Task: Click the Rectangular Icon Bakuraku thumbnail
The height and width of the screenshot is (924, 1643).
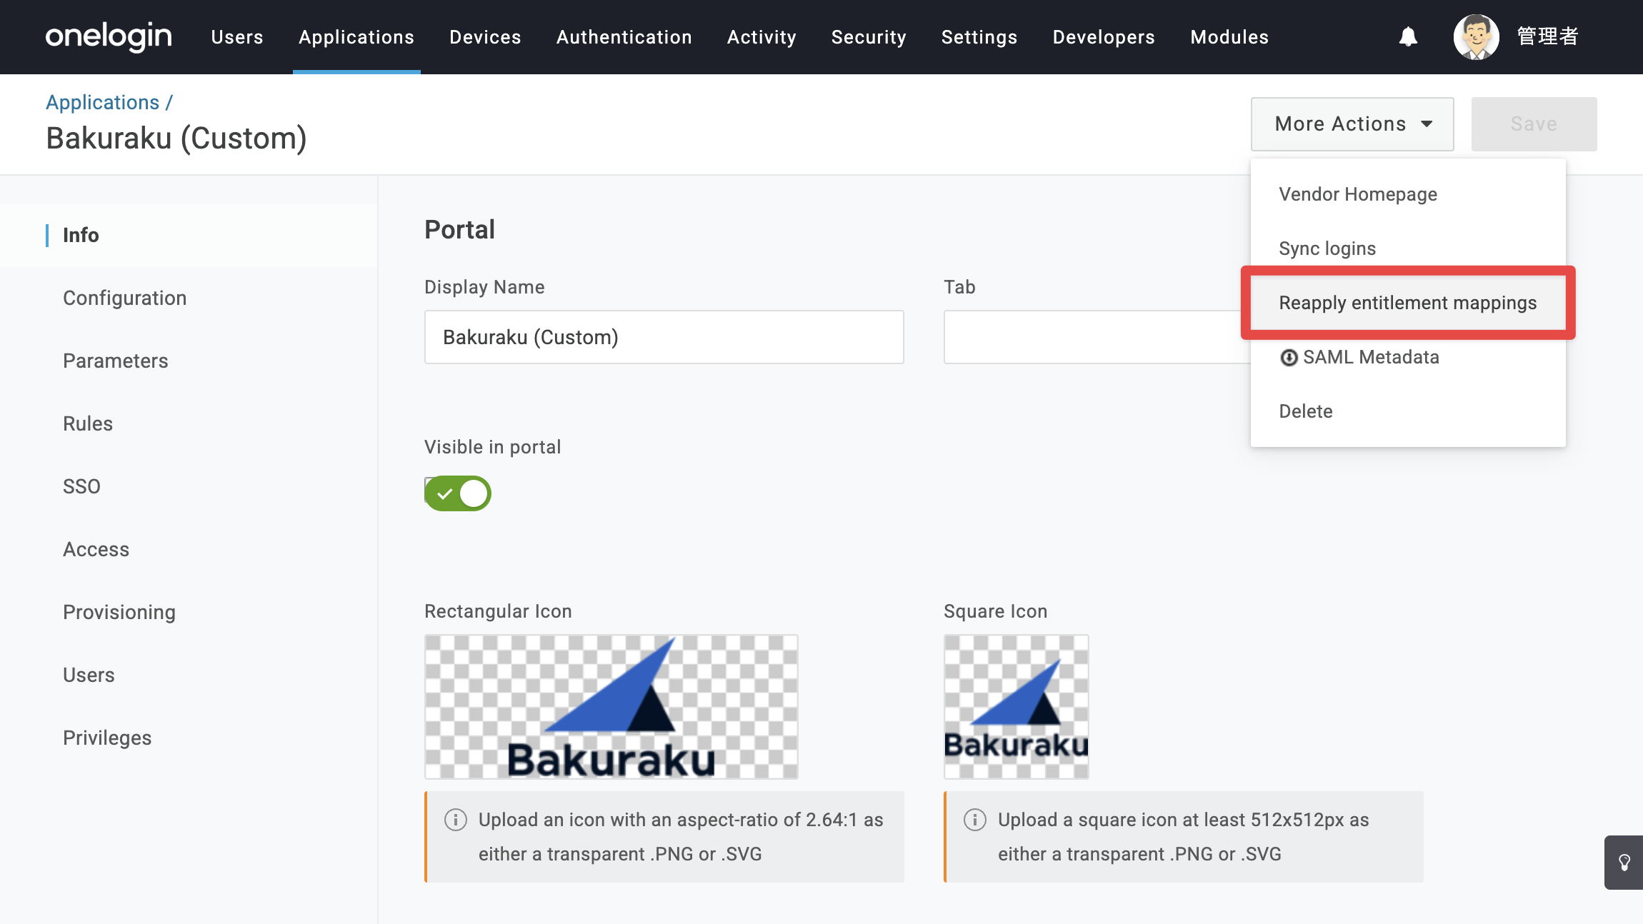Action: (611, 707)
